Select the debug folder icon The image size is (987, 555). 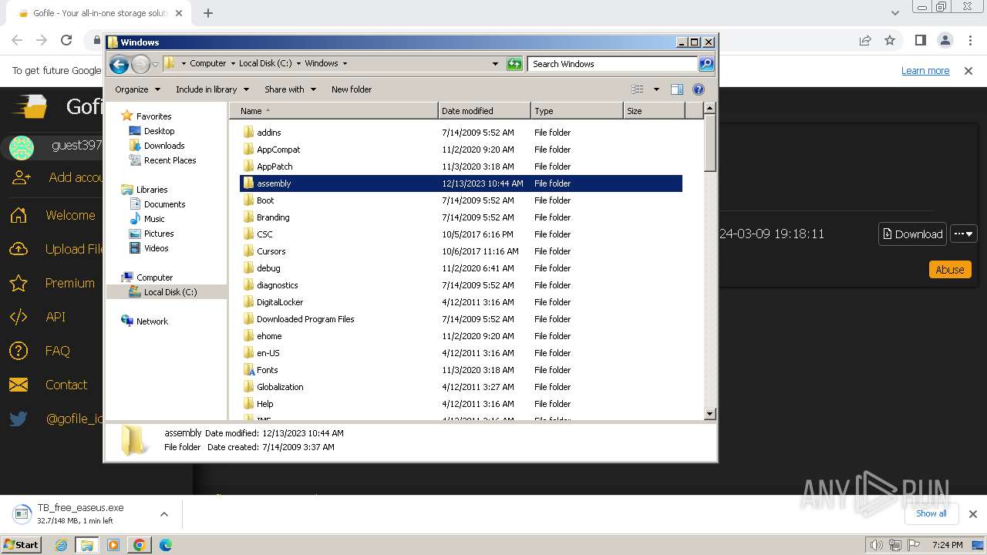248,268
